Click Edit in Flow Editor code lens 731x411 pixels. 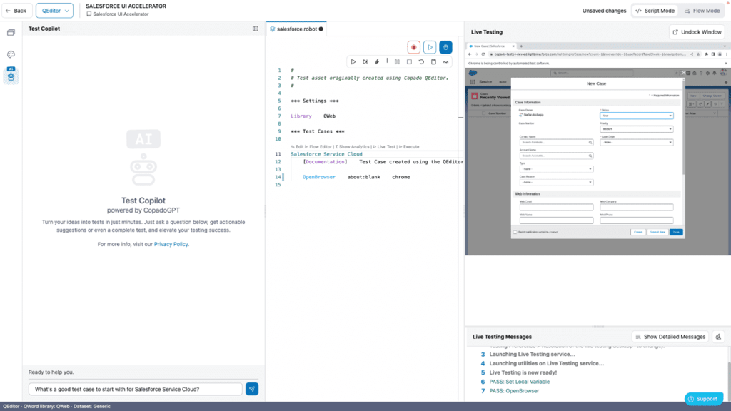tap(311, 147)
